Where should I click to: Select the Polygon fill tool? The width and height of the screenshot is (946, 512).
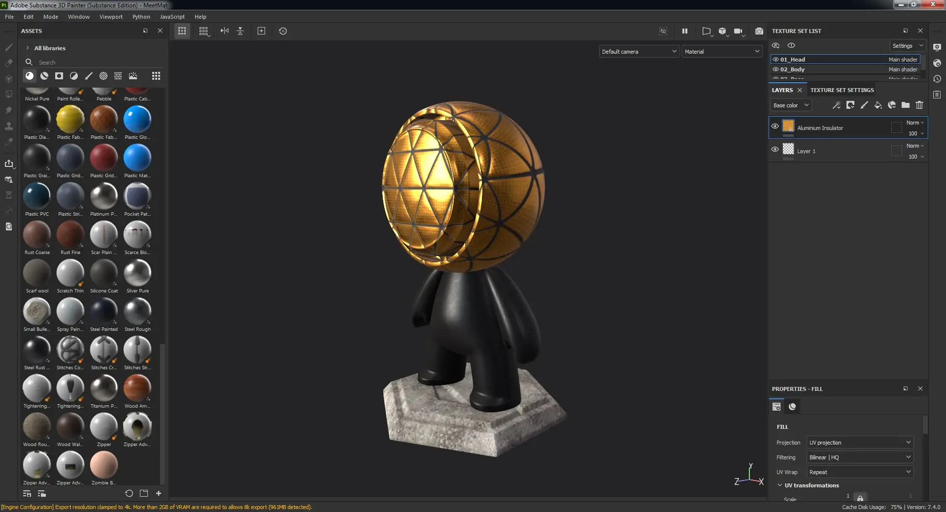point(9,95)
